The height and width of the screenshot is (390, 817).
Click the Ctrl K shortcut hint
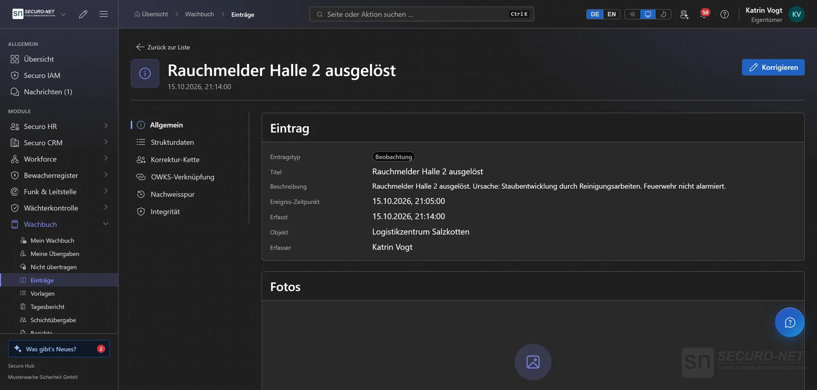[519, 14]
